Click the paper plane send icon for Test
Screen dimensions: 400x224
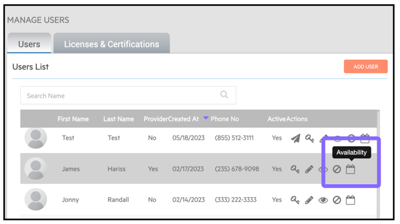(296, 139)
